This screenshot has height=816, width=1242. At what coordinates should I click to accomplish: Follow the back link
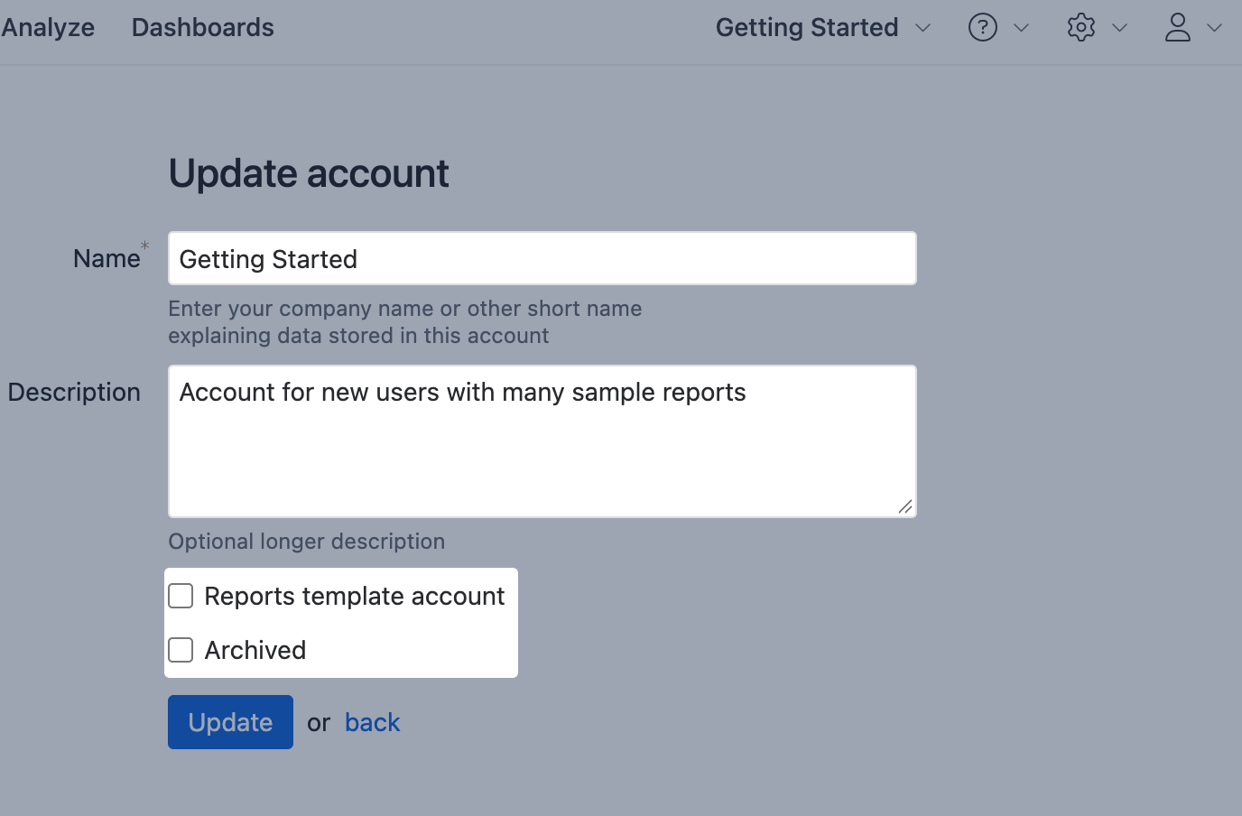(x=373, y=722)
